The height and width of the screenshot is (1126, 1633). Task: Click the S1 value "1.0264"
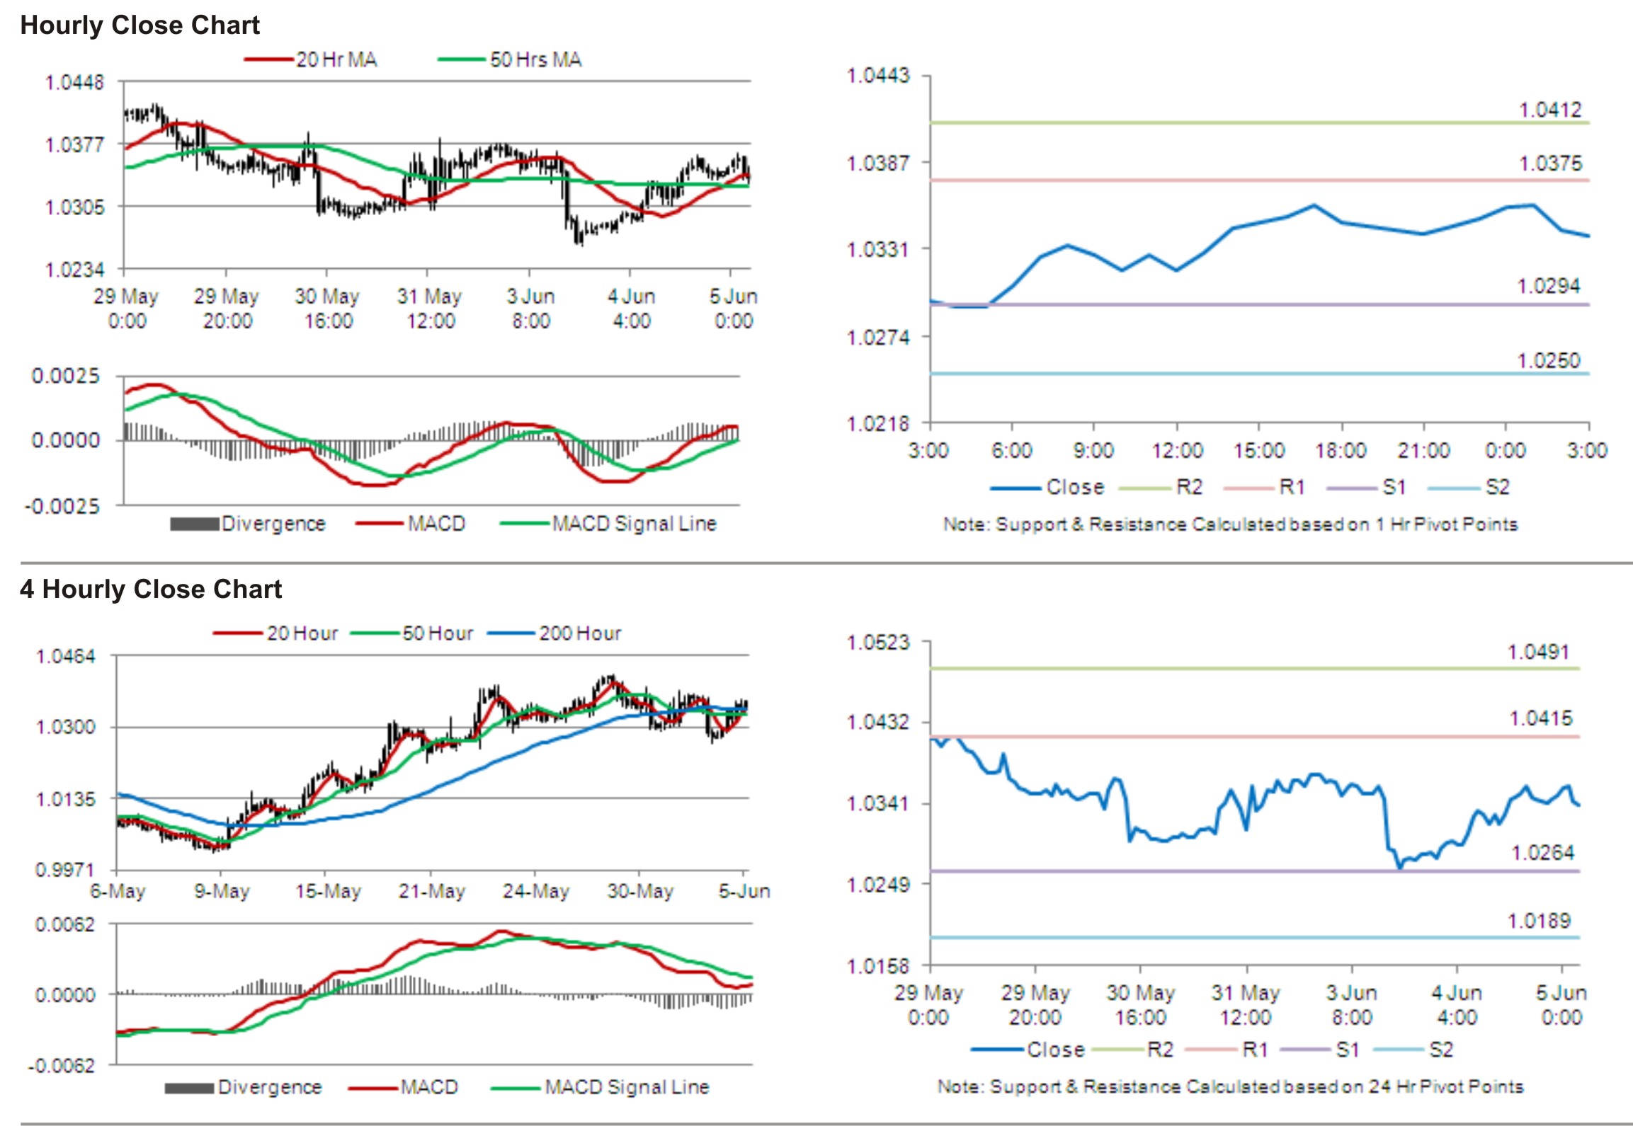coord(1542,853)
